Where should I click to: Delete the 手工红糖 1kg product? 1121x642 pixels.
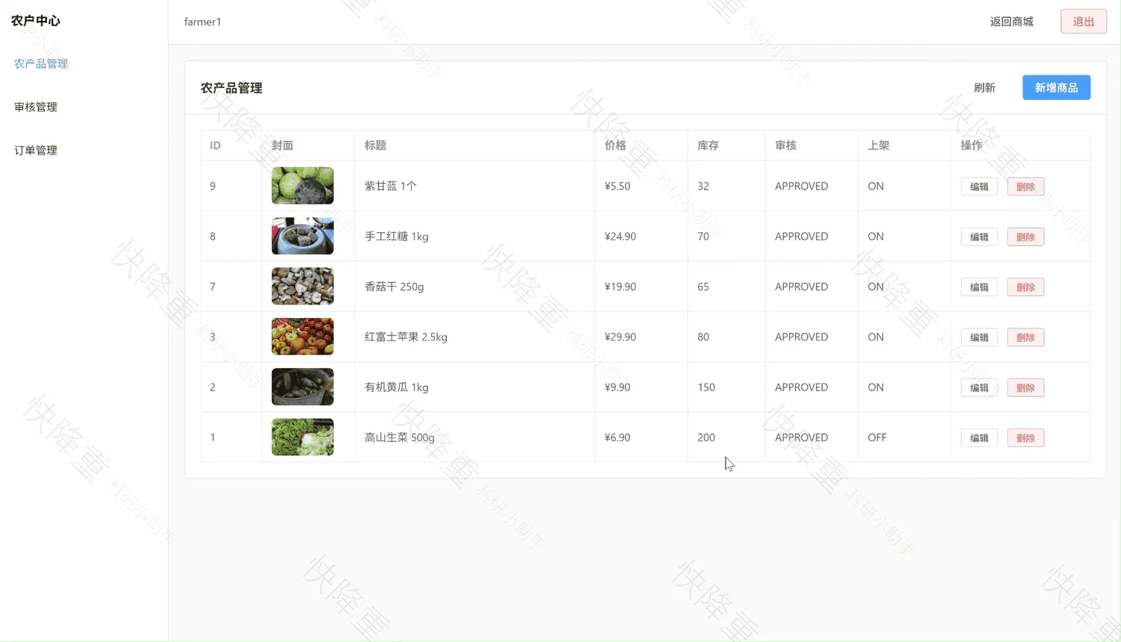point(1025,237)
